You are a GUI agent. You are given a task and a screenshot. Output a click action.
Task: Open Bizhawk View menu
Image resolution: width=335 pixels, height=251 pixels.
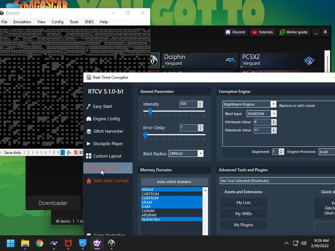41,22
